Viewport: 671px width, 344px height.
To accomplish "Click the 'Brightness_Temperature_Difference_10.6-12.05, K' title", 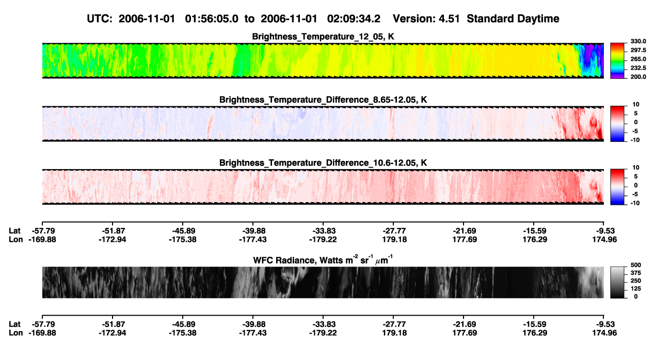I will [324, 162].
